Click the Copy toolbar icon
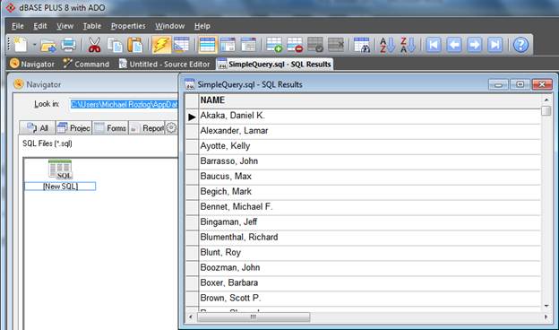This screenshot has height=330, width=559. click(115, 45)
